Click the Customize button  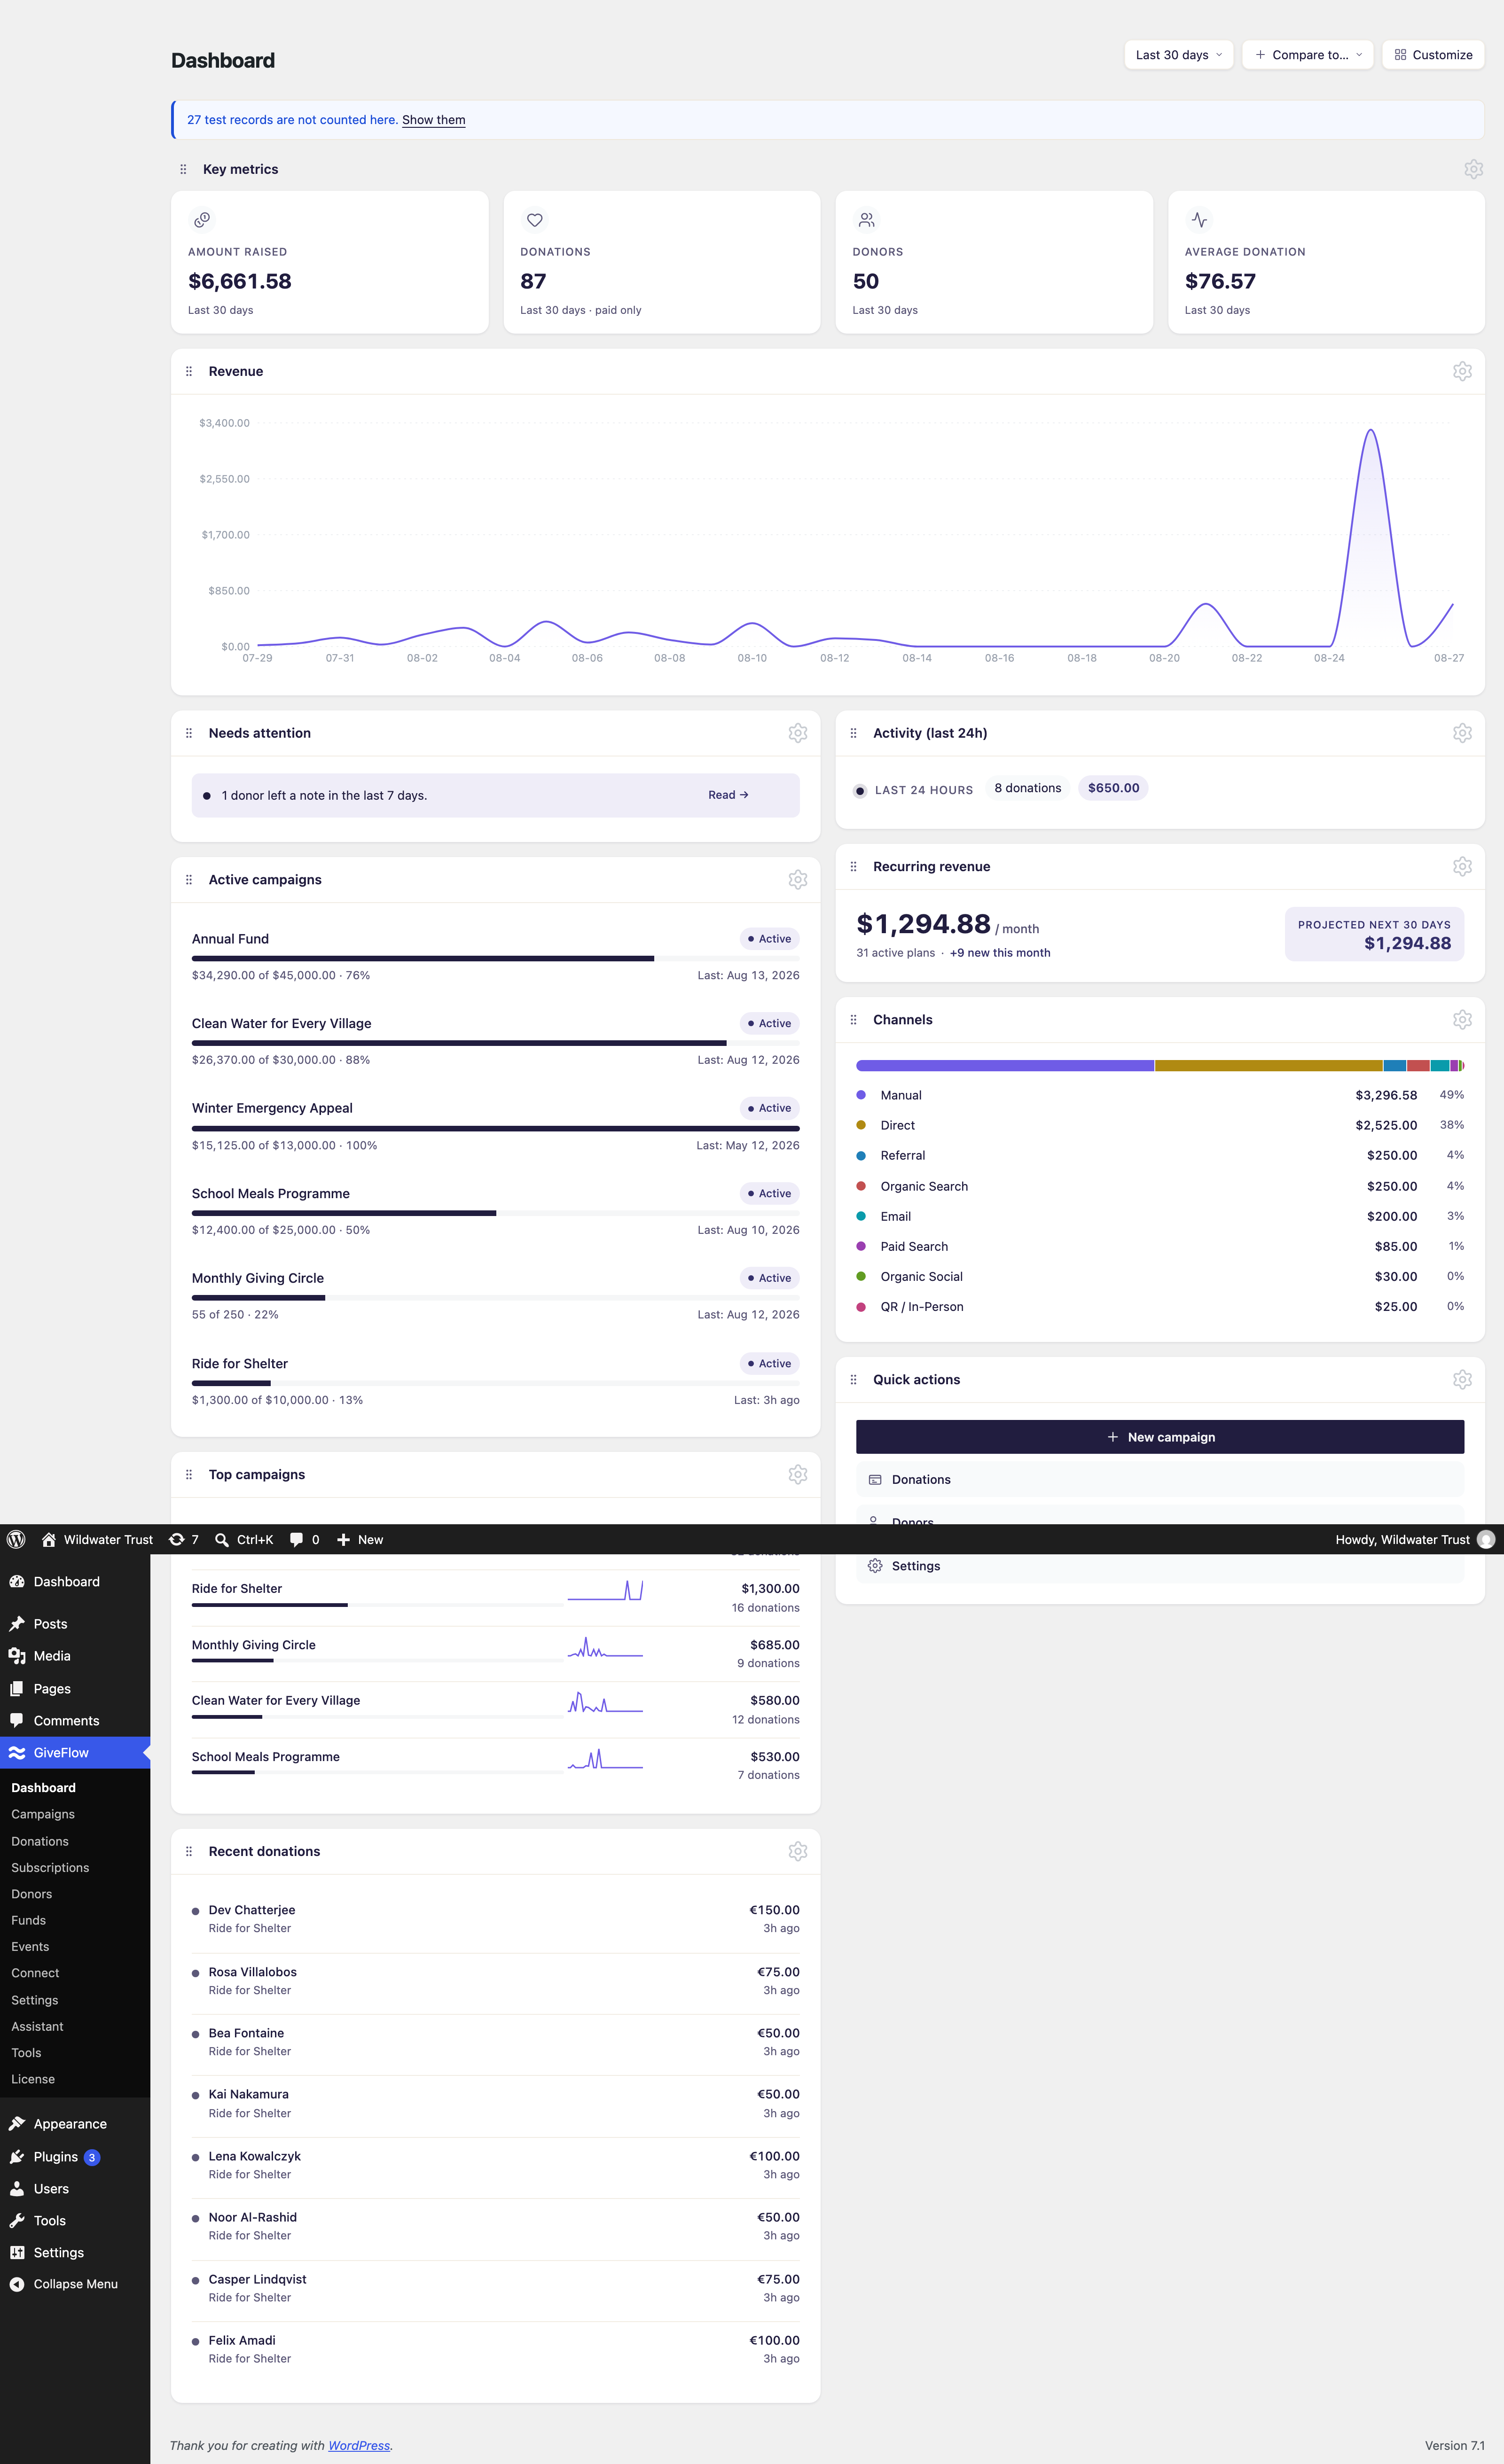pos(1433,55)
